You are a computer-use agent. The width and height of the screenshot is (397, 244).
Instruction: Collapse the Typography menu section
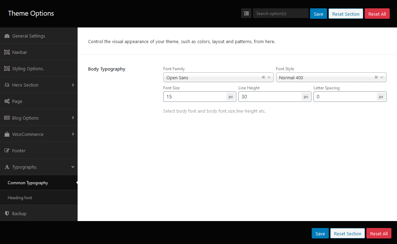click(x=73, y=167)
